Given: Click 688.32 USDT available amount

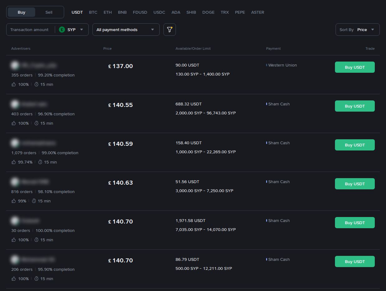Looking at the screenshot, I should click(x=189, y=104).
